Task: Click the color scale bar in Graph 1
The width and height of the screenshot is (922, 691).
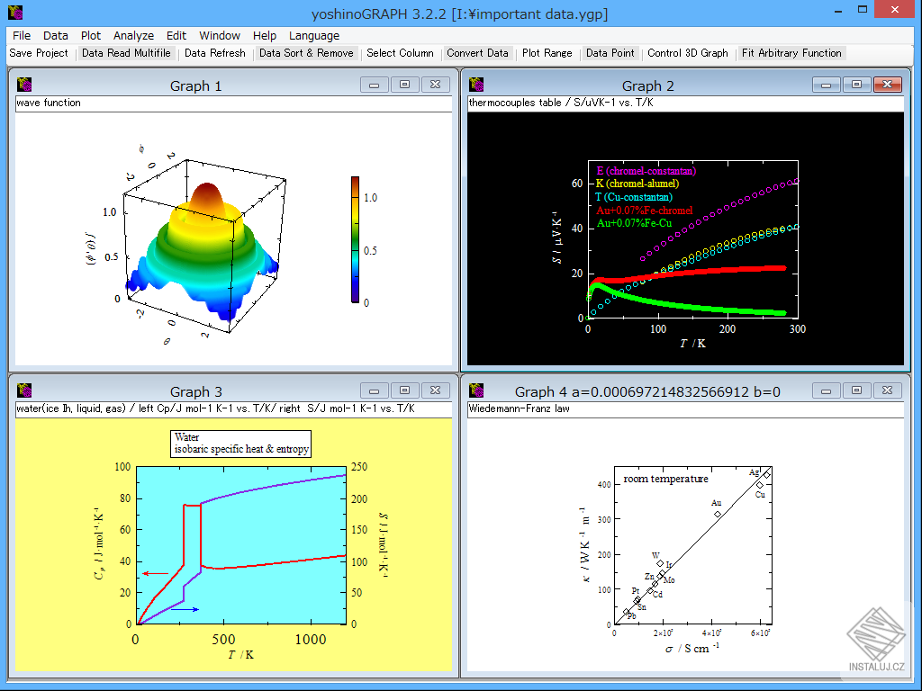Action: coord(355,239)
